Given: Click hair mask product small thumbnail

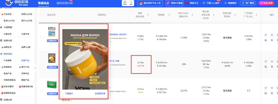Looking at the screenshot, I should coord(52,58).
